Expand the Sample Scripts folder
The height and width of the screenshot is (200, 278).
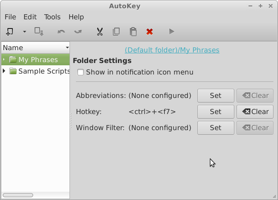pyautogui.click(x=4, y=71)
